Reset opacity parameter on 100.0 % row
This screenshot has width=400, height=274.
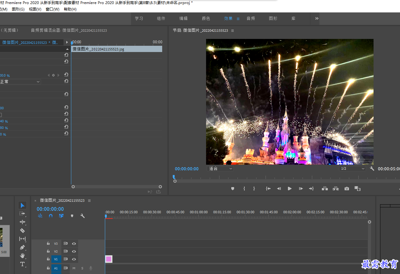coord(66,75)
